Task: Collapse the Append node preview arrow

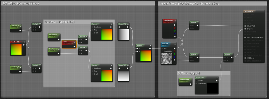Action: click(x=150, y=46)
